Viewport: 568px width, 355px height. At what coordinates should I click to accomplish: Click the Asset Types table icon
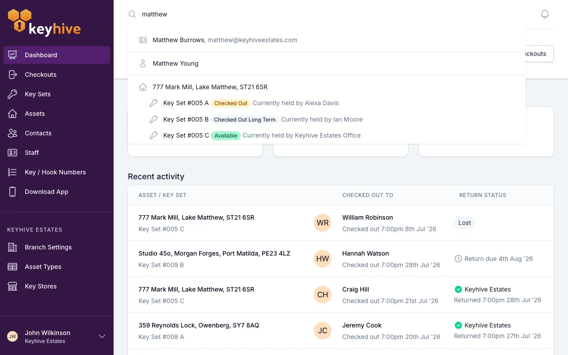(12, 267)
